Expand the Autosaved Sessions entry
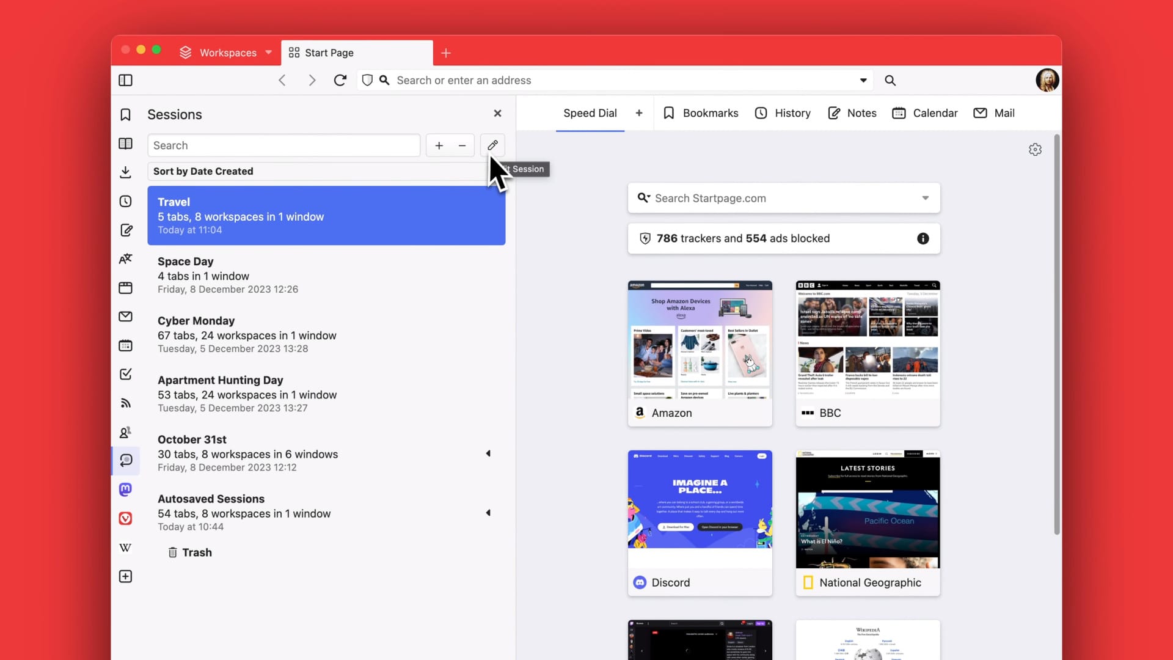This screenshot has width=1173, height=660. (x=488, y=512)
